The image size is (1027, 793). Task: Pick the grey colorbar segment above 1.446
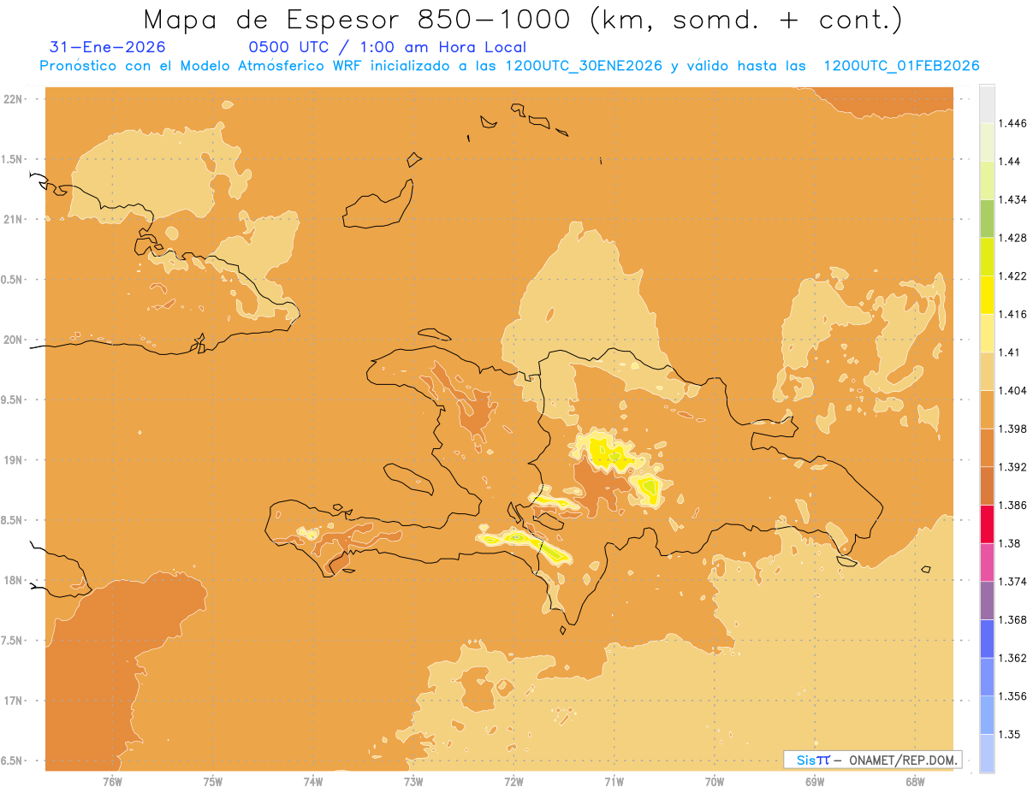point(987,104)
